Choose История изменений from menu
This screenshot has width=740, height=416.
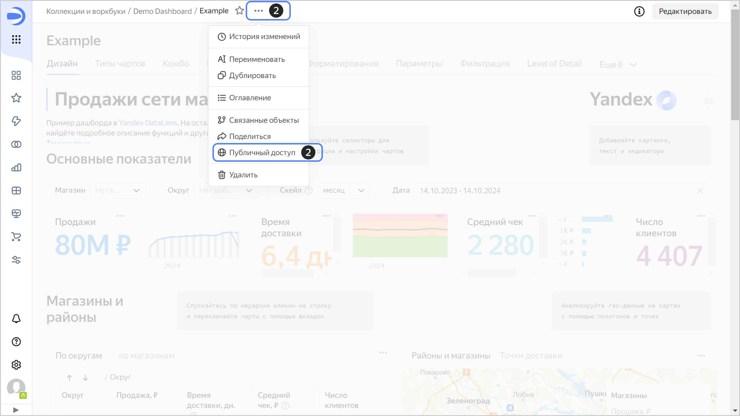point(264,37)
